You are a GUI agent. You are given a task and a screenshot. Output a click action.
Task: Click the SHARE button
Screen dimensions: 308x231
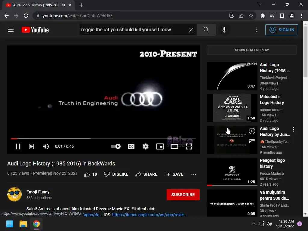click(x=146, y=174)
